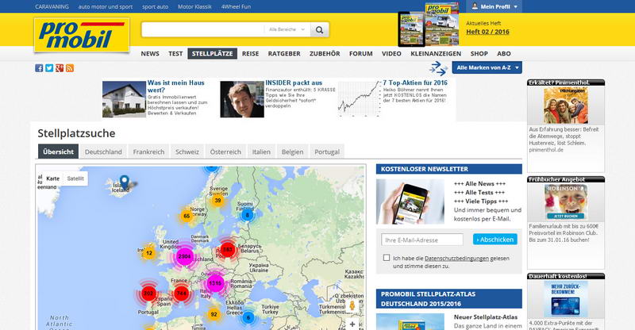The width and height of the screenshot is (635, 330).
Task: Open the Twitter social link icon
Action: (49, 68)
